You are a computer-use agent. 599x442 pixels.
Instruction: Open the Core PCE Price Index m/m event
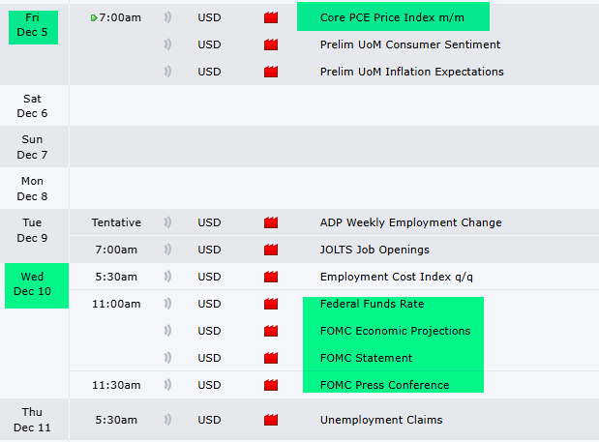(x=392, y=16)
